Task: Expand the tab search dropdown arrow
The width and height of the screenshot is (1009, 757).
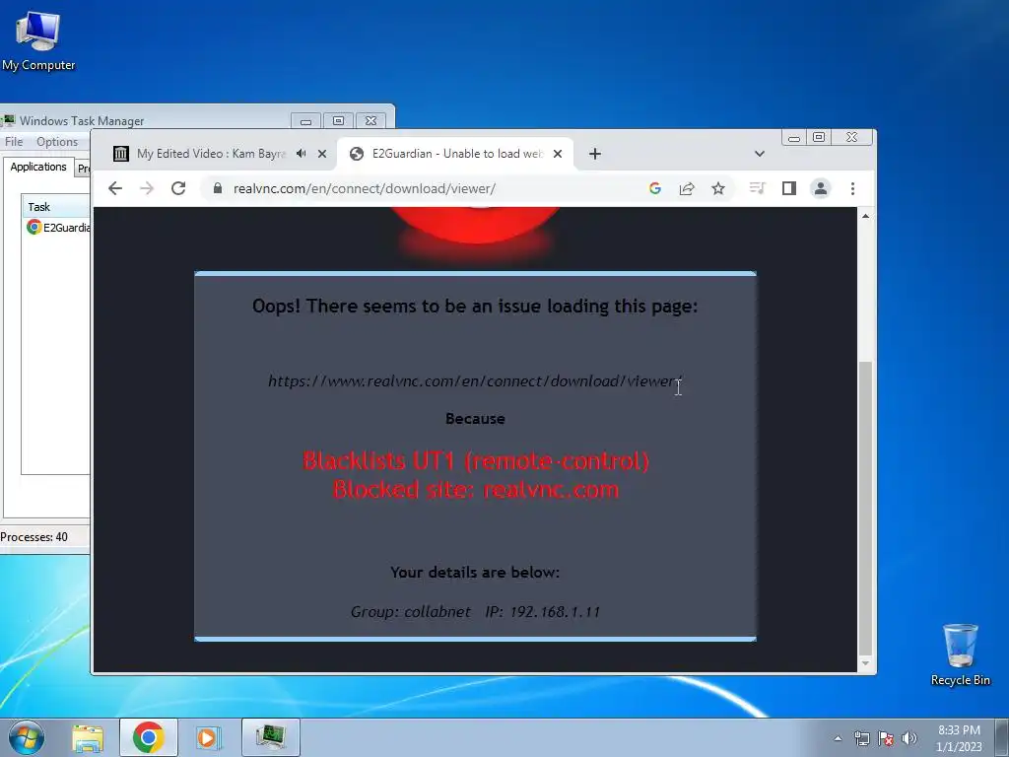Action: coord(760,153)
